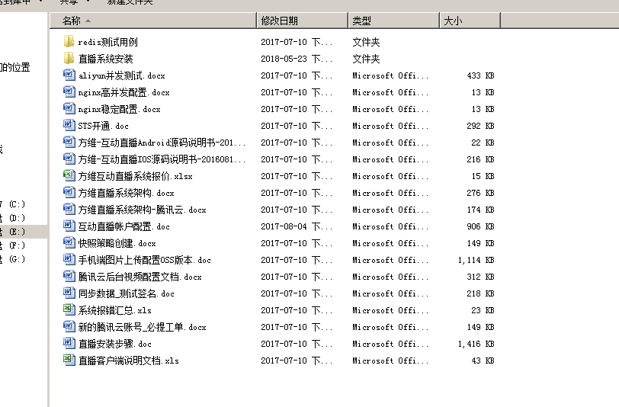Click the file name 系统报错汇总.xls

coord(114,310)
